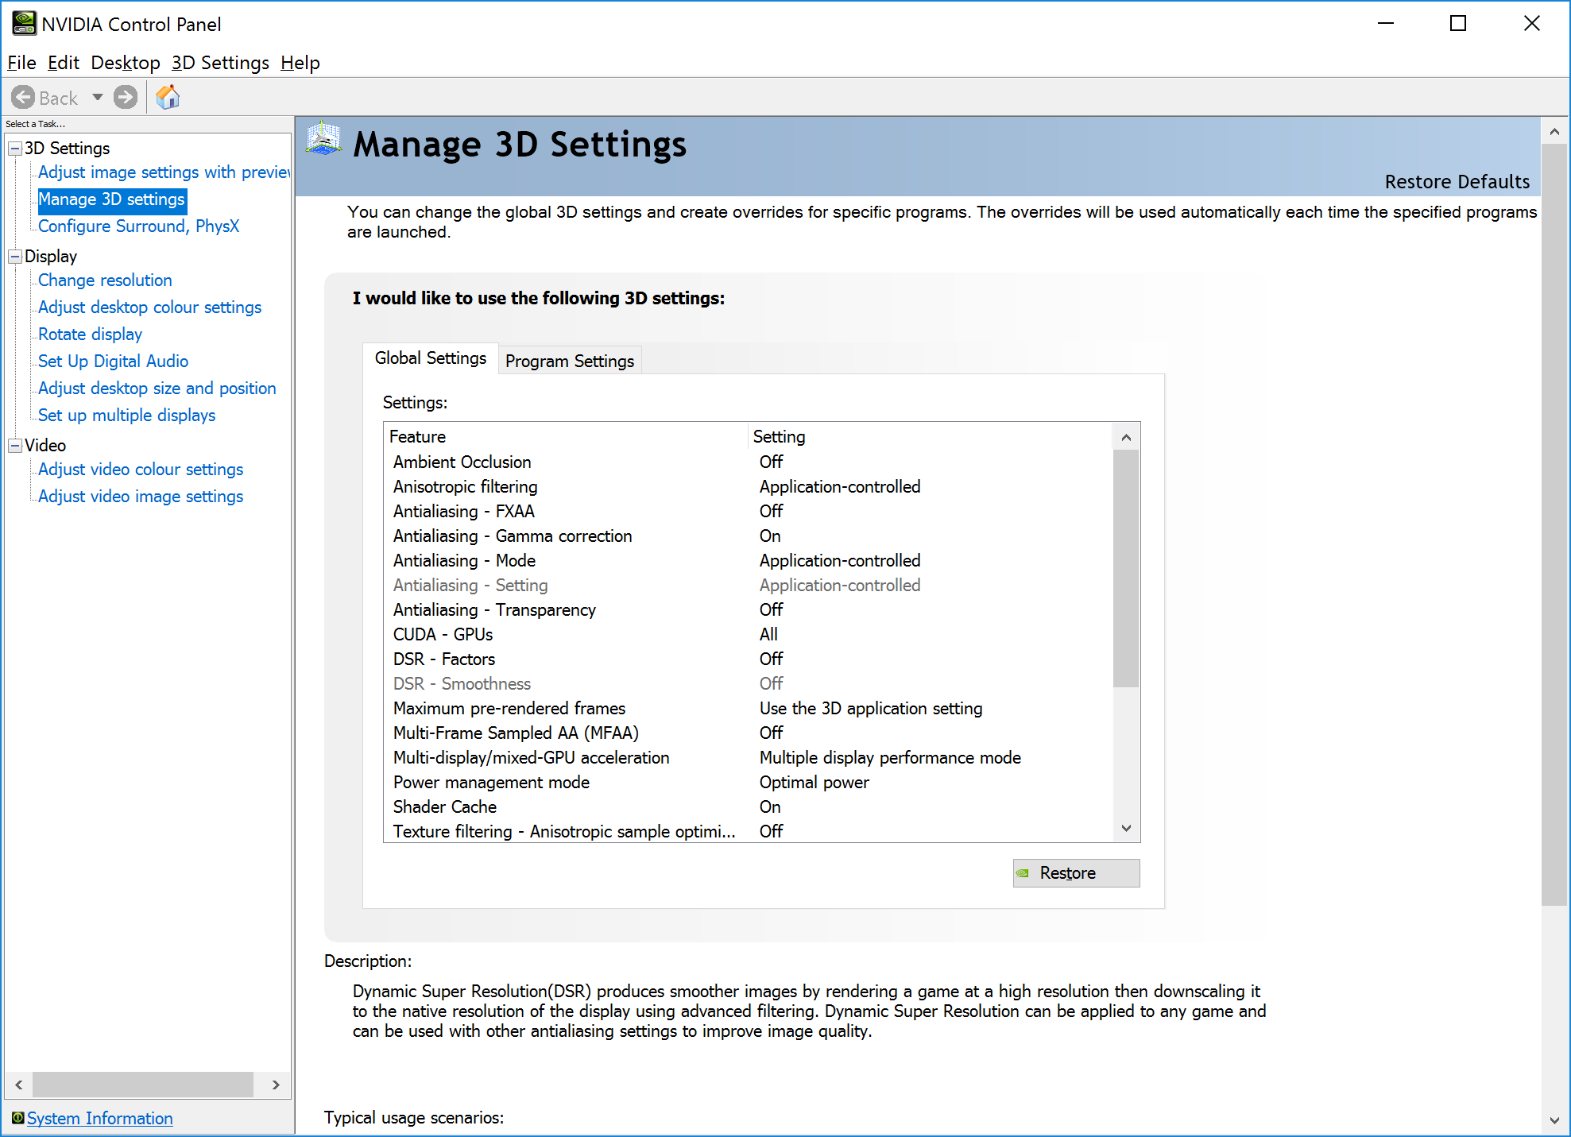Collapse the Video tree node

pyautogui.click(x=15, y=446)
